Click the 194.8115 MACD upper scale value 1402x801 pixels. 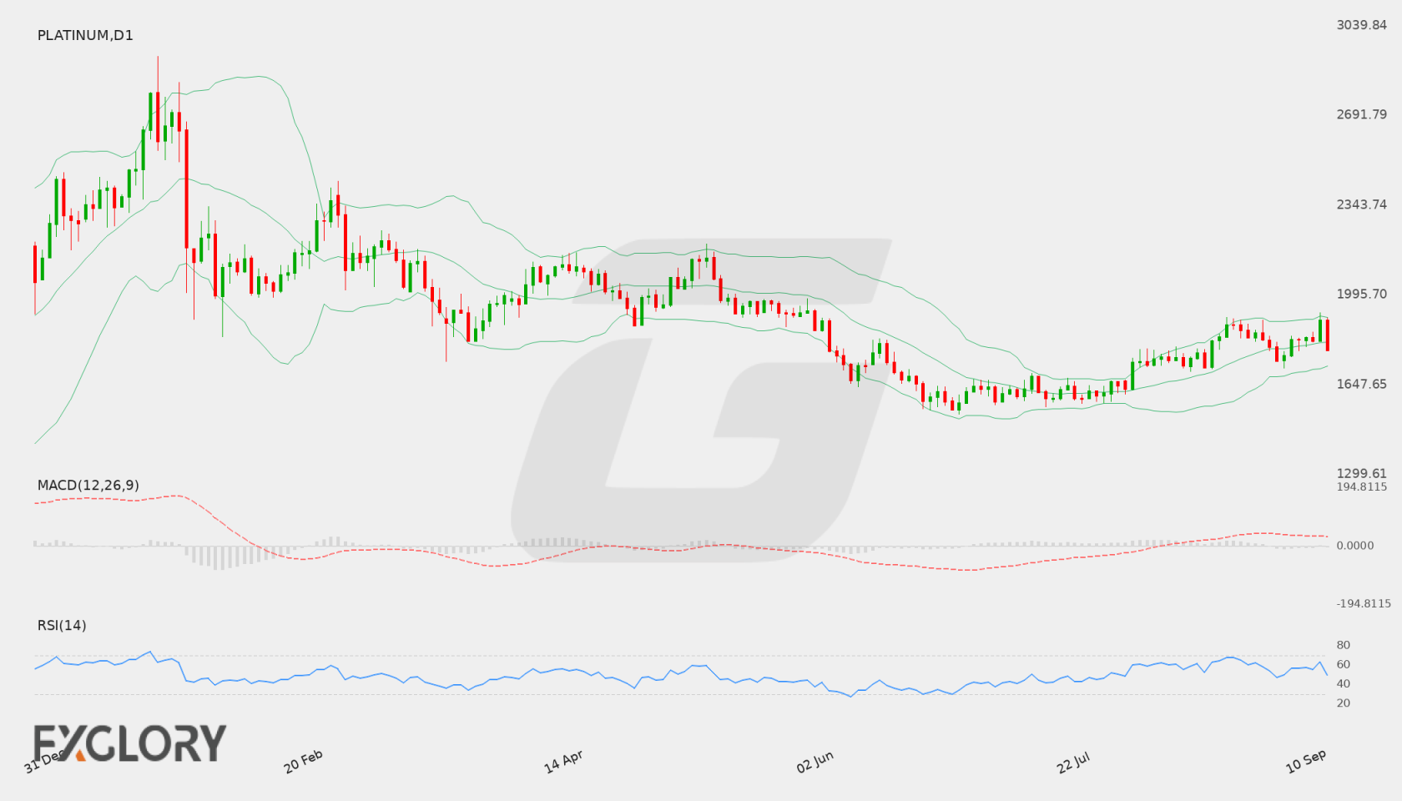click(x=1361, y=486)
